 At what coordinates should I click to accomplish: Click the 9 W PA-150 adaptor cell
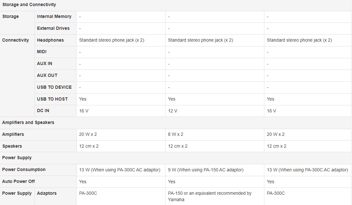click(206, 170)
